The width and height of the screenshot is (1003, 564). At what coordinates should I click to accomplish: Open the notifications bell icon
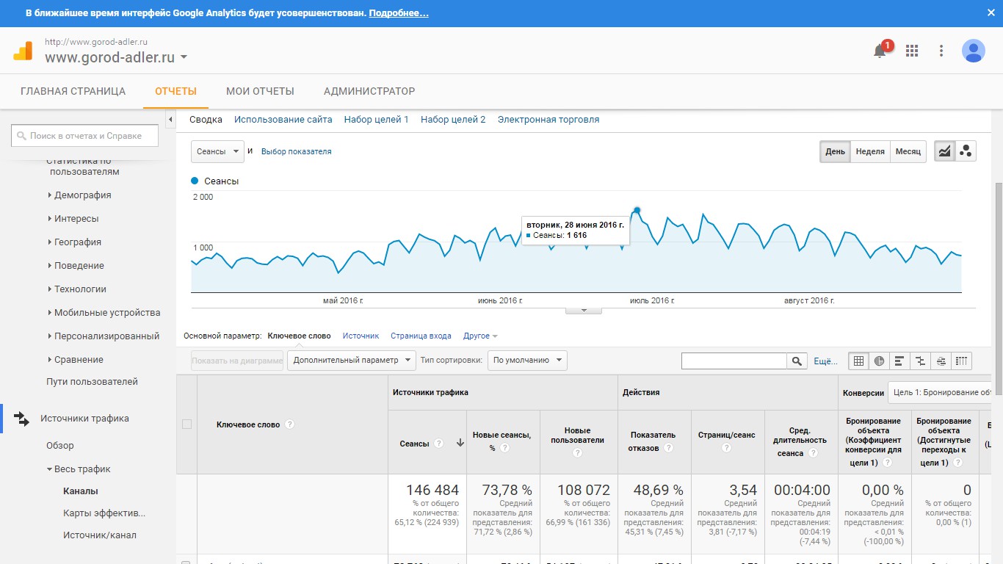(x=880, y=51)
